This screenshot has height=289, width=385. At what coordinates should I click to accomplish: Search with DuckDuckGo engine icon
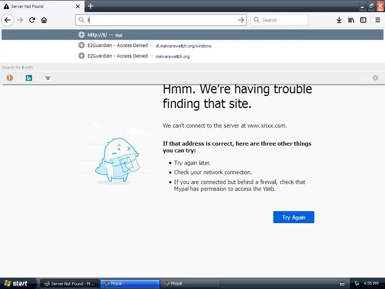[10, 78]
